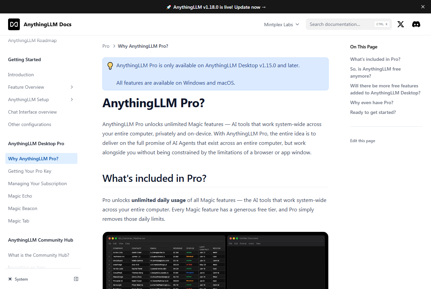Jump to So, is AnythingLLM free anymore?
Viewport: 431px width, 289px height.
[375, 72]
